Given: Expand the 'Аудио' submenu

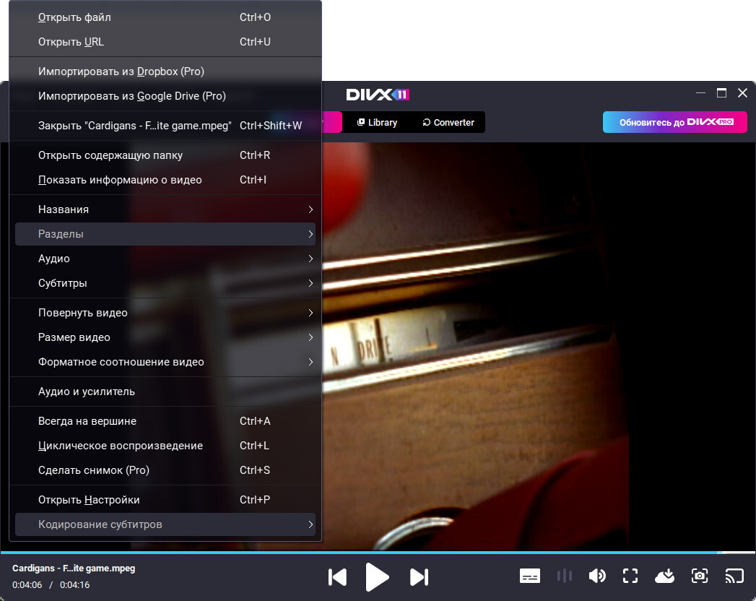Looking at the screenshot, I should coord(165,259).
